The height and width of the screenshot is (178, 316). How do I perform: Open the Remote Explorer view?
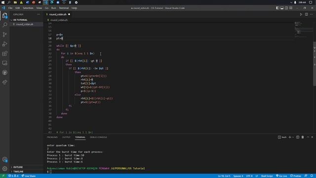[x=5, y=63]
